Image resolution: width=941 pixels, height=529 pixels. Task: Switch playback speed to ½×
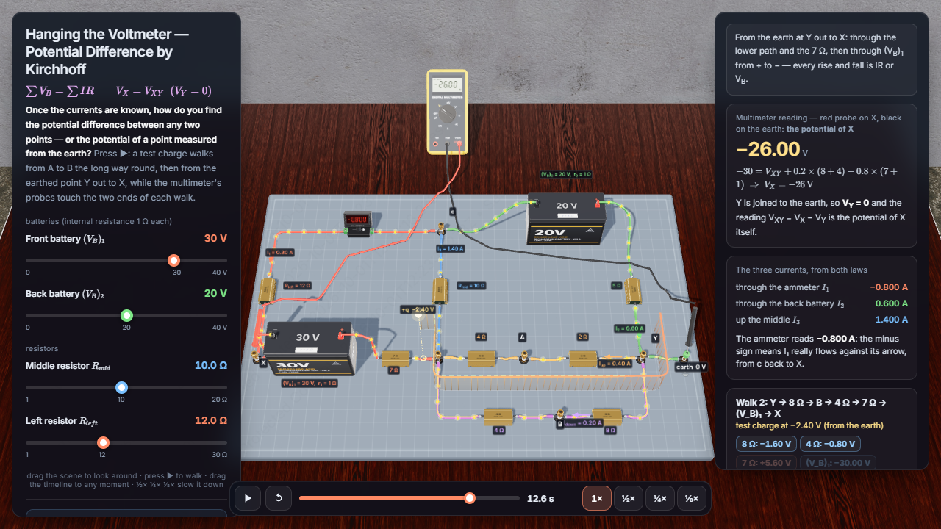tap(628, 498)
